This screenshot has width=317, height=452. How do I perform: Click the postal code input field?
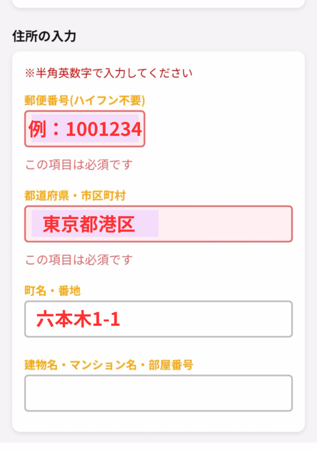(84, 129)
